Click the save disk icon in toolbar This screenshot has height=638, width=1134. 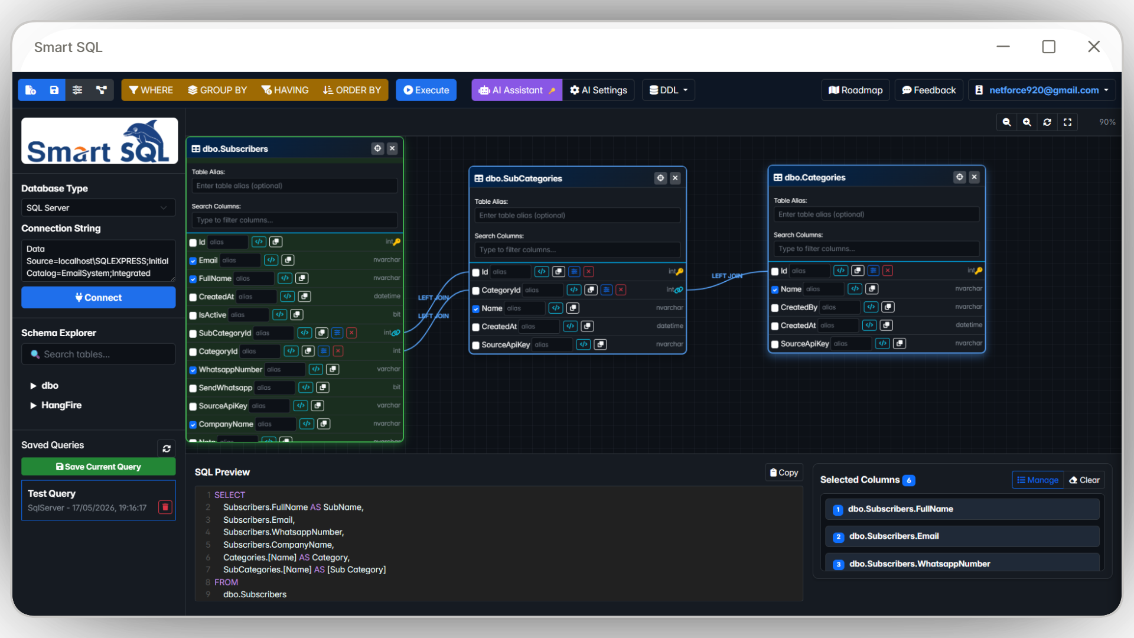click(x=54, y=90)
